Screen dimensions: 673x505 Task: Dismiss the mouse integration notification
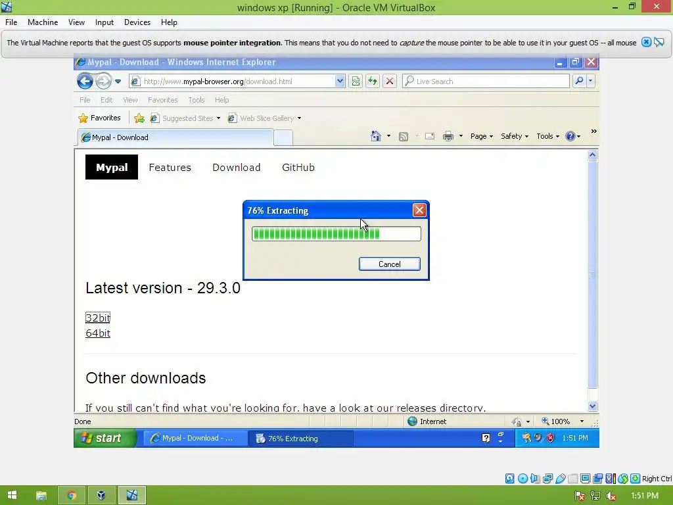646,42
